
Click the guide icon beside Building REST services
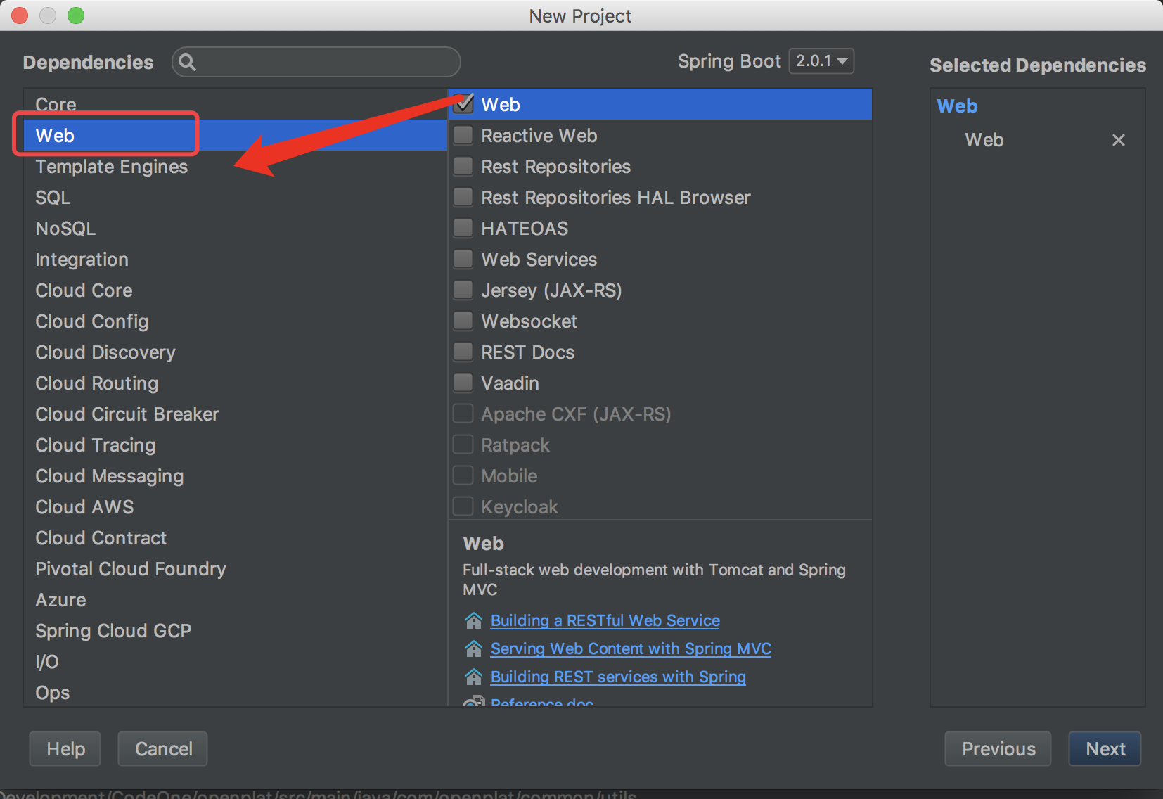(x=474, y=677)
